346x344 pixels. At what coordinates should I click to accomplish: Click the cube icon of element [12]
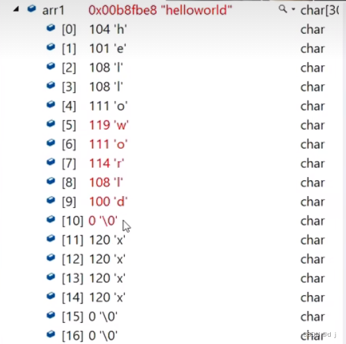(51, 258)
